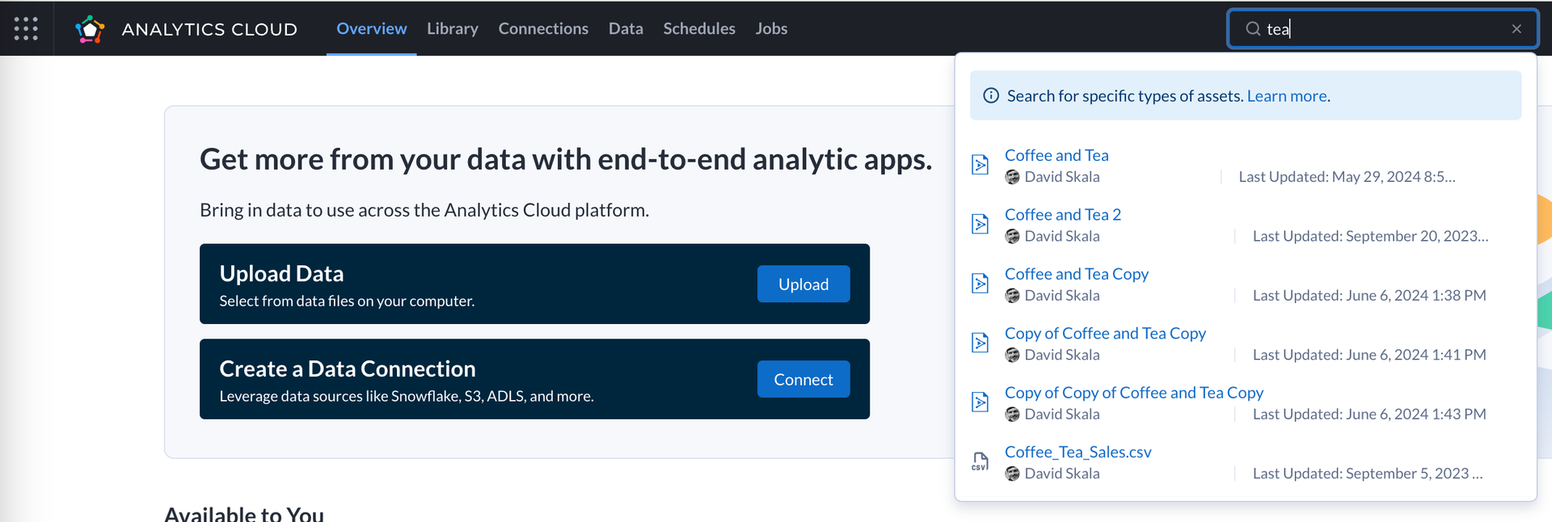Click the search magnifier icon
The image size is (1552, 522).
[x=1252, y=29]
